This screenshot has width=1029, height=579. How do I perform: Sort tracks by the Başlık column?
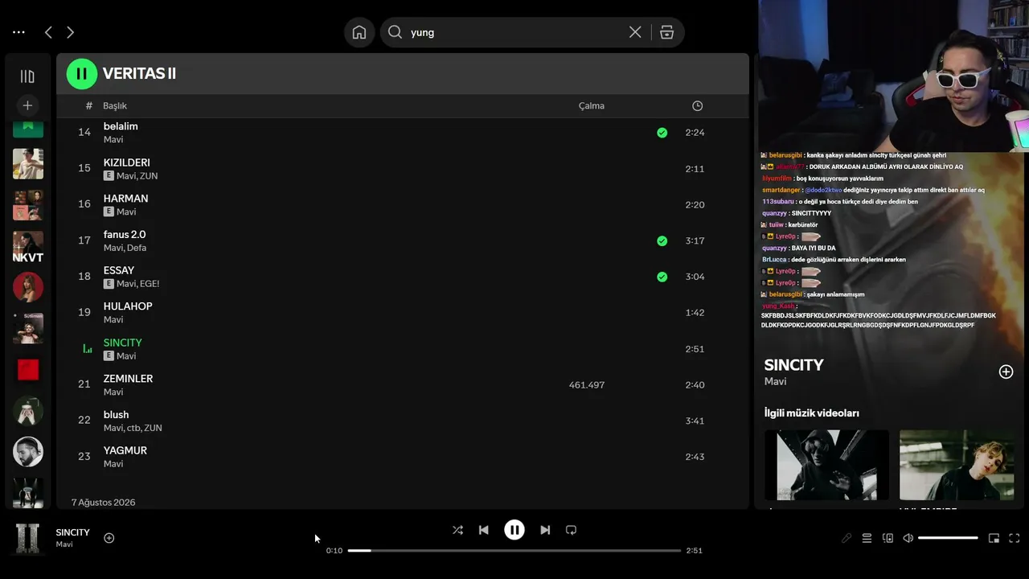pos(115,105)
